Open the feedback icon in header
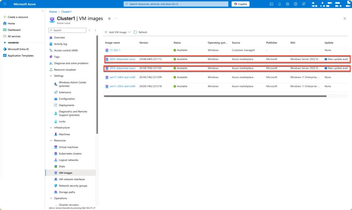Image resolution: width=352 pixels, height=210 pixels. pos(303,4)
